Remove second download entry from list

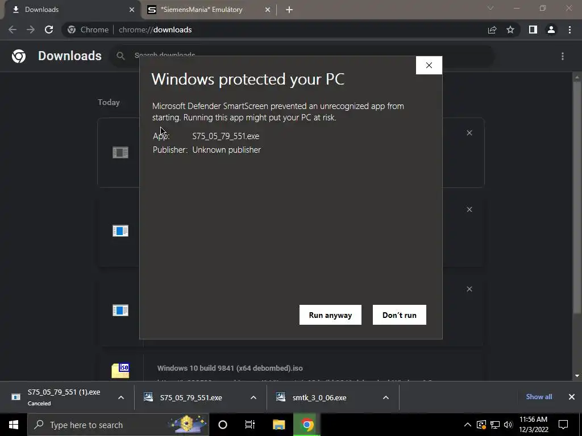click(469, 209)
